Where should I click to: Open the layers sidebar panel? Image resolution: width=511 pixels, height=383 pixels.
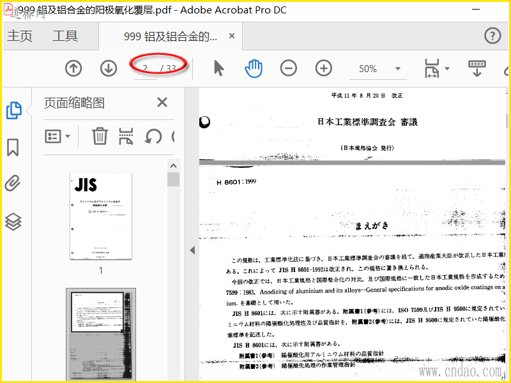13,222
